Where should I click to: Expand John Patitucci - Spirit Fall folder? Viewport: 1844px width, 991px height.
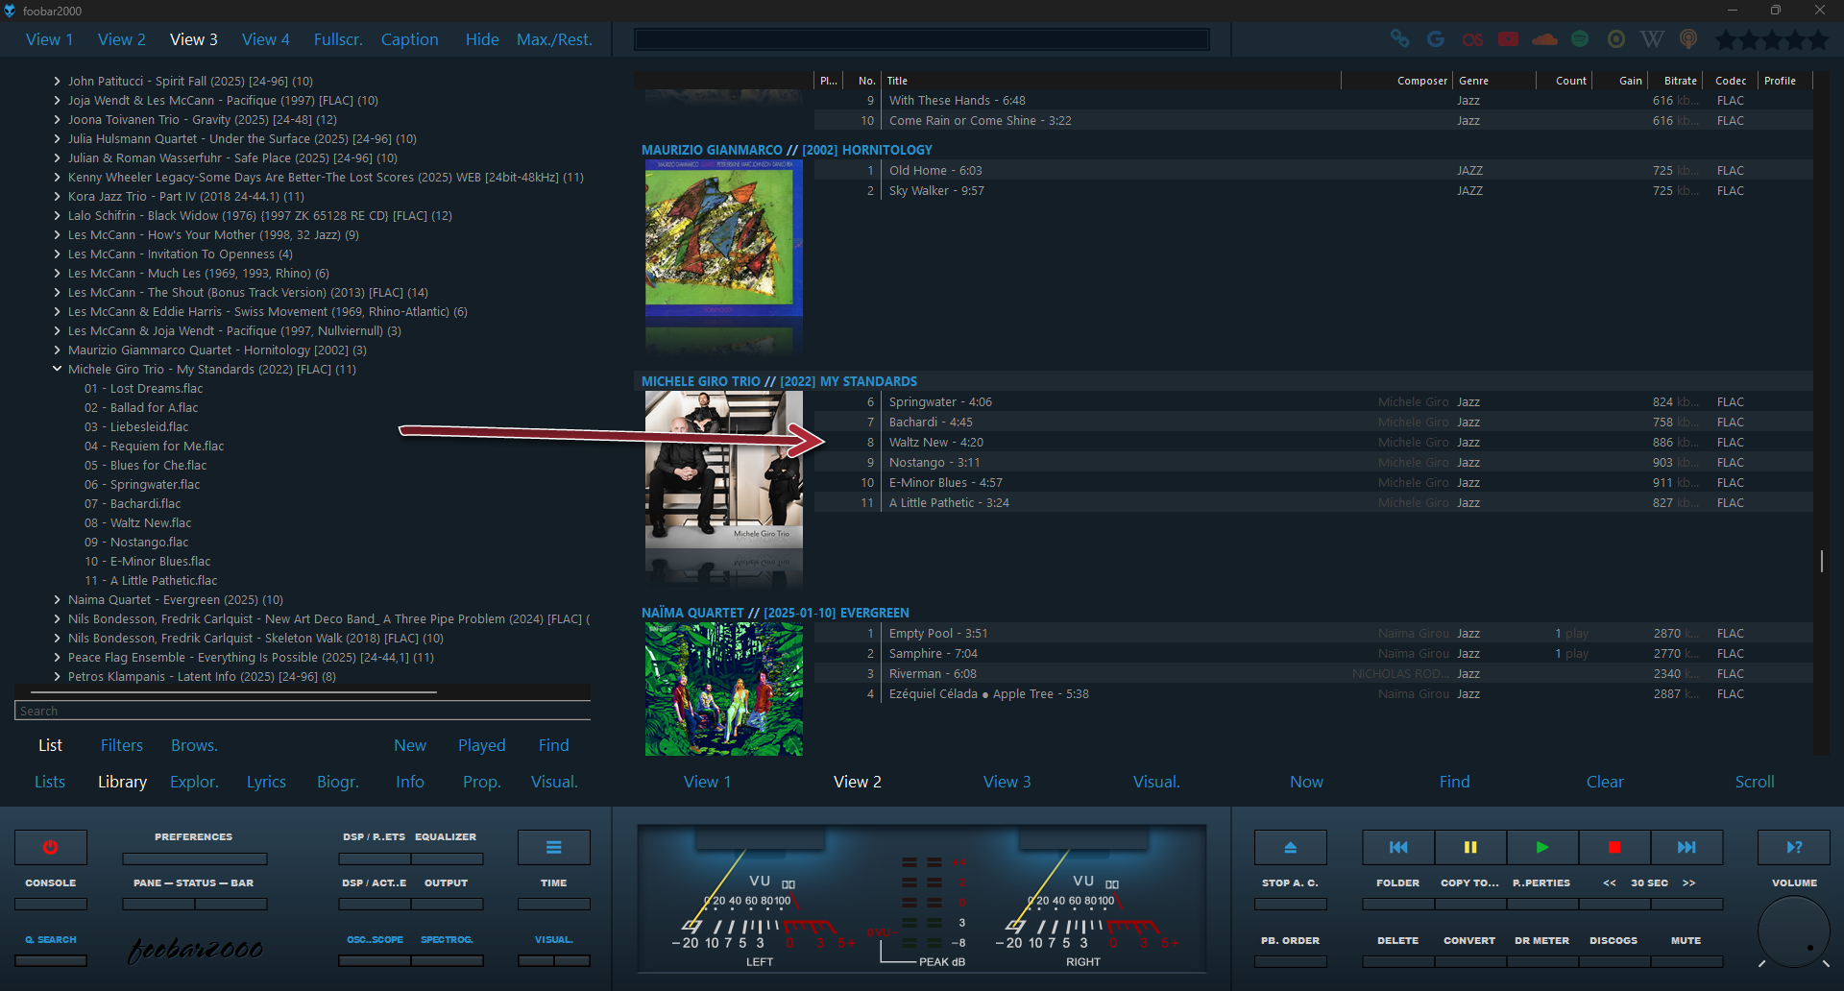coord(58,81)
